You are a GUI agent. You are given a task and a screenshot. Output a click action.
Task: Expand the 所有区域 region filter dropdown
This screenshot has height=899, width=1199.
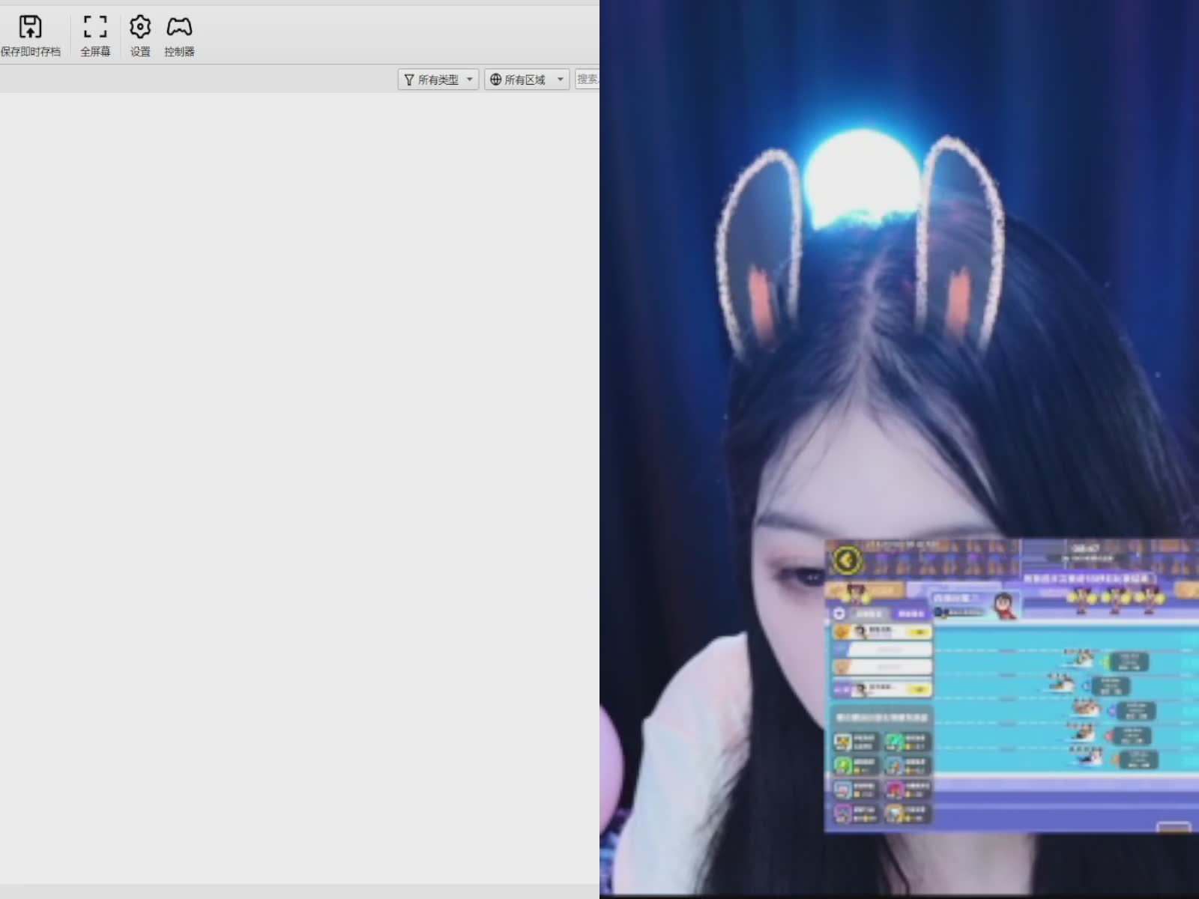(526, 79)
